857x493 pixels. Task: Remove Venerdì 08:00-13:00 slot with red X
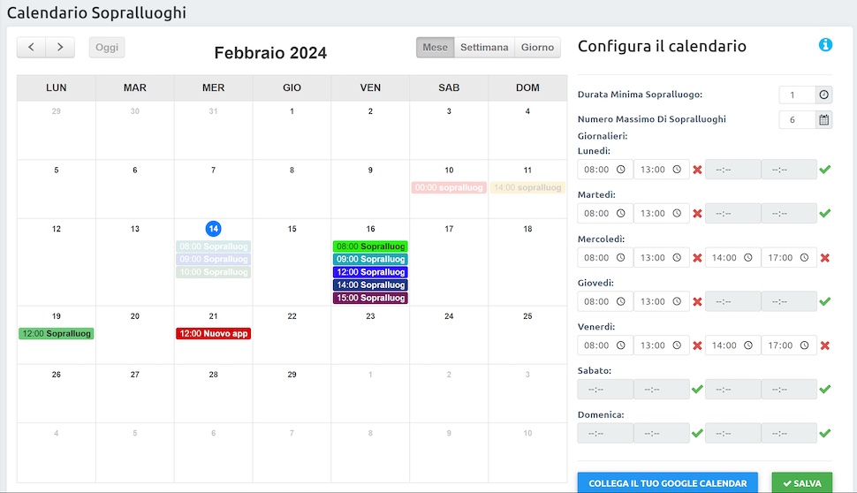click(x=697, y=345)
